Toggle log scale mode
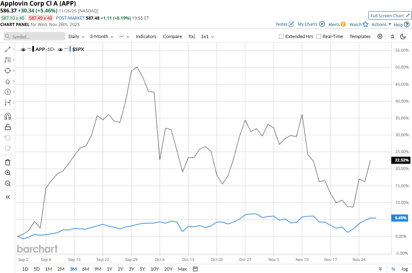Screen dimensions: 412x273 pos(405,269)
